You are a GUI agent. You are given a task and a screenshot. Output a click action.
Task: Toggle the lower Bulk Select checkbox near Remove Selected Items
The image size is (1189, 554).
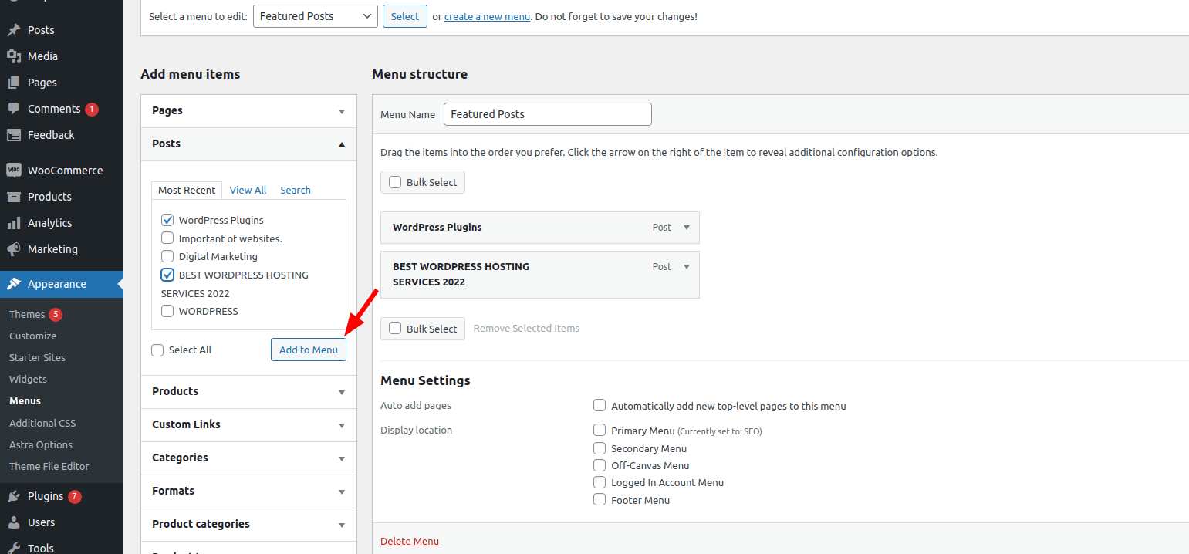coord(395,328)
